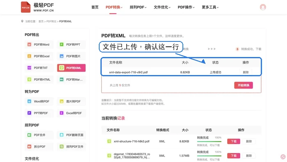The width and height of the screenshot is (287, 162).
Task: Click the PDF转图片 icon
Action: [x=61, y=56]
